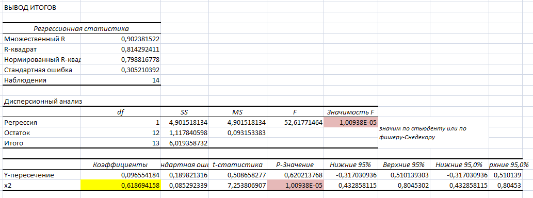Select the Верхние 95% column header
This screenshot has width=533, height=198.
404,164
